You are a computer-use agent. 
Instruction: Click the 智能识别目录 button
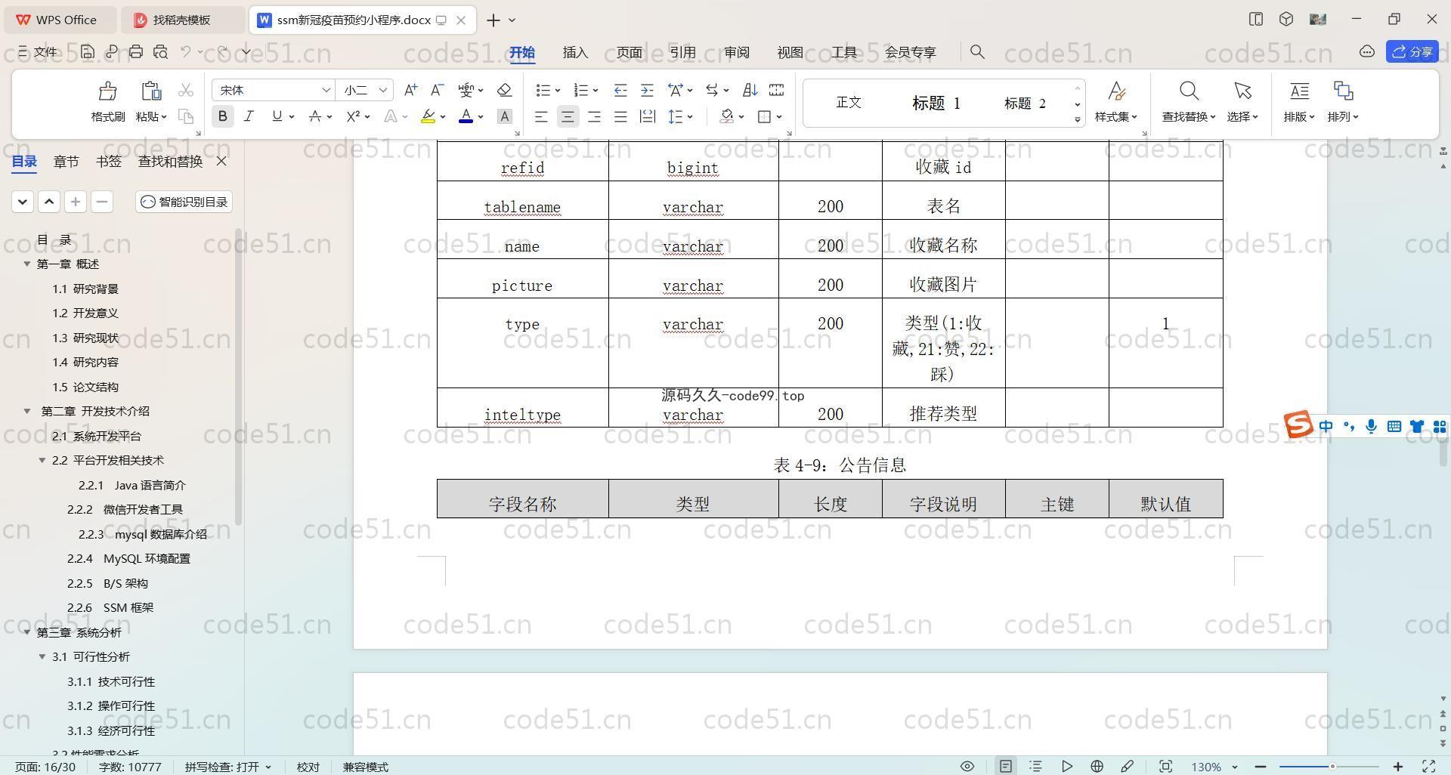[x=184, y=202]
